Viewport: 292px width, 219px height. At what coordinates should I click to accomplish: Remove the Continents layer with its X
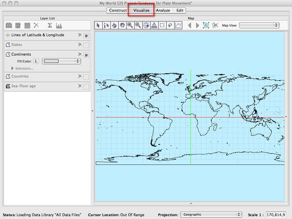(80, 54)
